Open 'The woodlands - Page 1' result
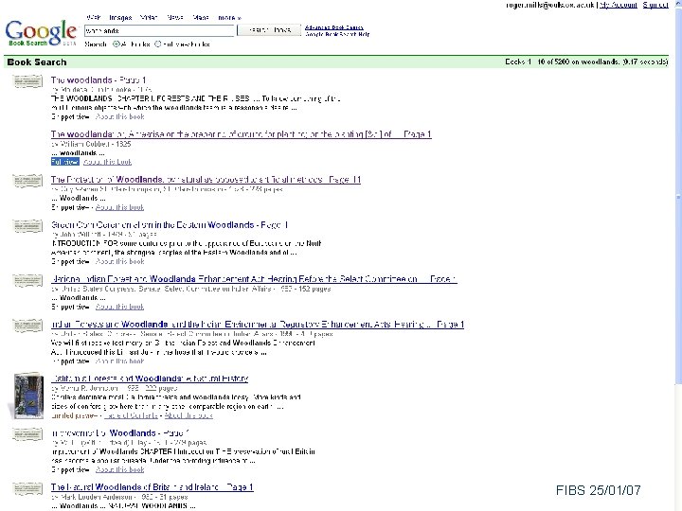Viewport: 682px width, 511px height. [x=99, y=79]
